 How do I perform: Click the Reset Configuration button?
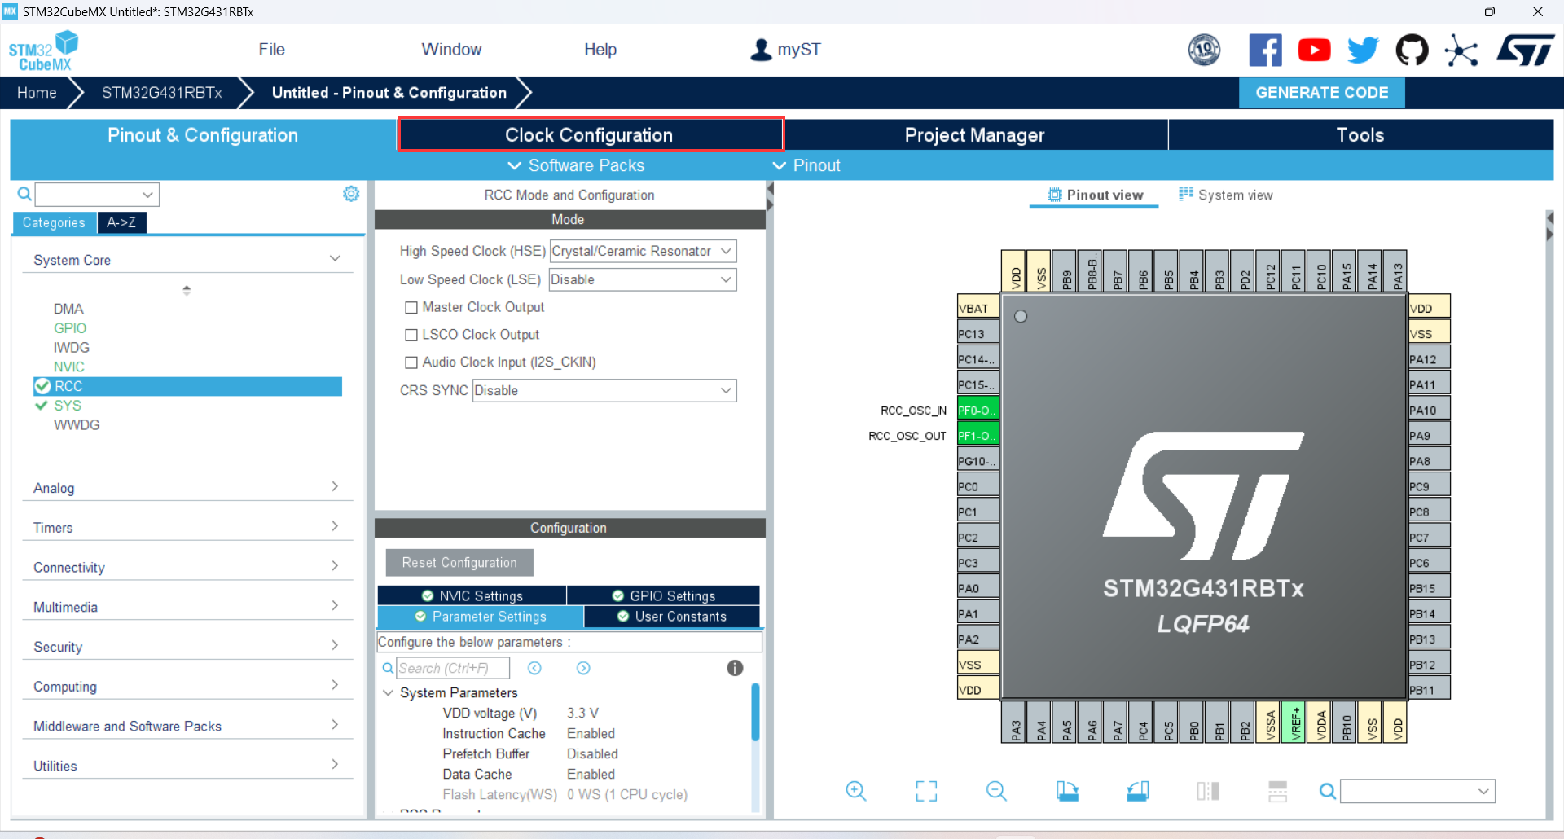459,563
